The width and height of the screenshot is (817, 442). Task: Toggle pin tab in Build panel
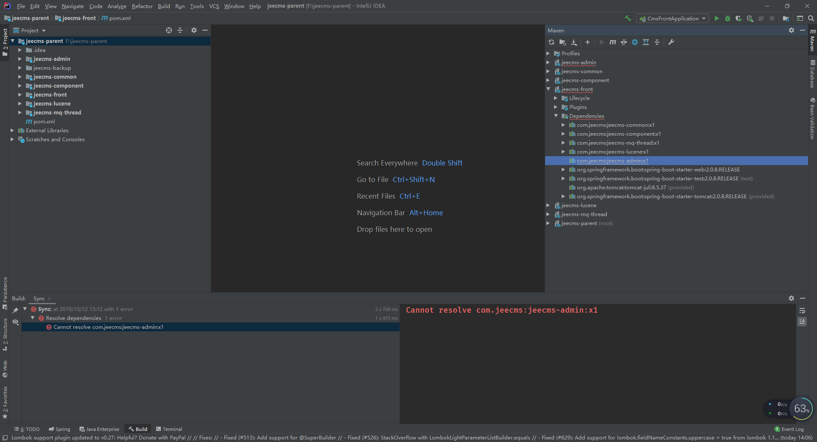tap(15, 310)
